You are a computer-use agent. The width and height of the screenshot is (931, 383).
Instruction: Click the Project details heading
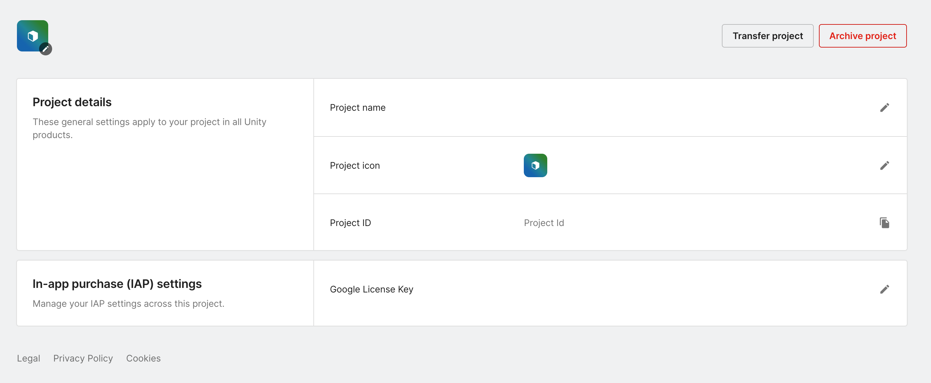[72, 102]
